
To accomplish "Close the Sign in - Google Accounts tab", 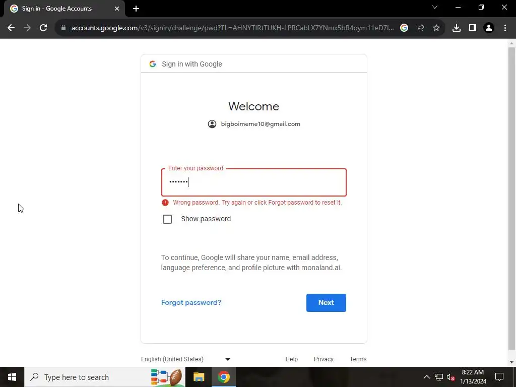I will 117,9.
